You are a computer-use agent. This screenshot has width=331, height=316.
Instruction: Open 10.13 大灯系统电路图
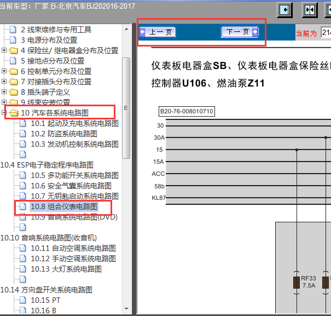point(66,269)
